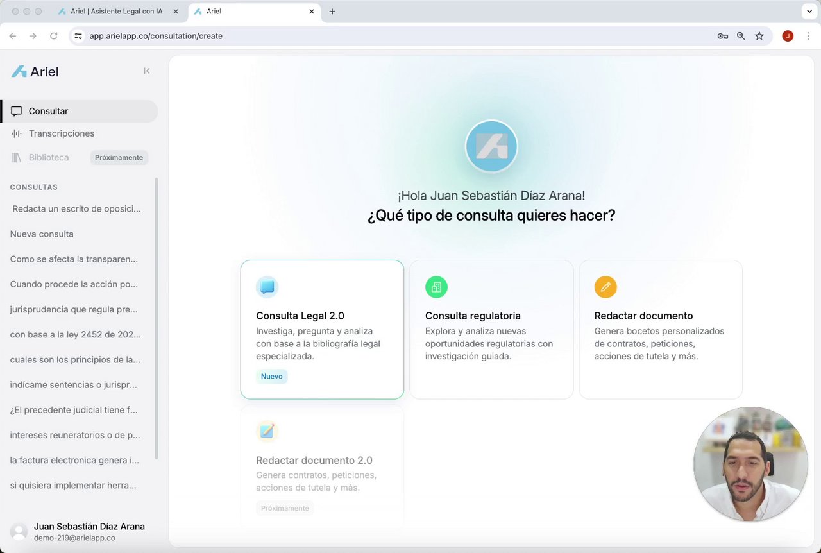Select the Redactar documento 2.0 card
Image resolution: width=821 pixels, height=553 pixels.
pos(322,466)
